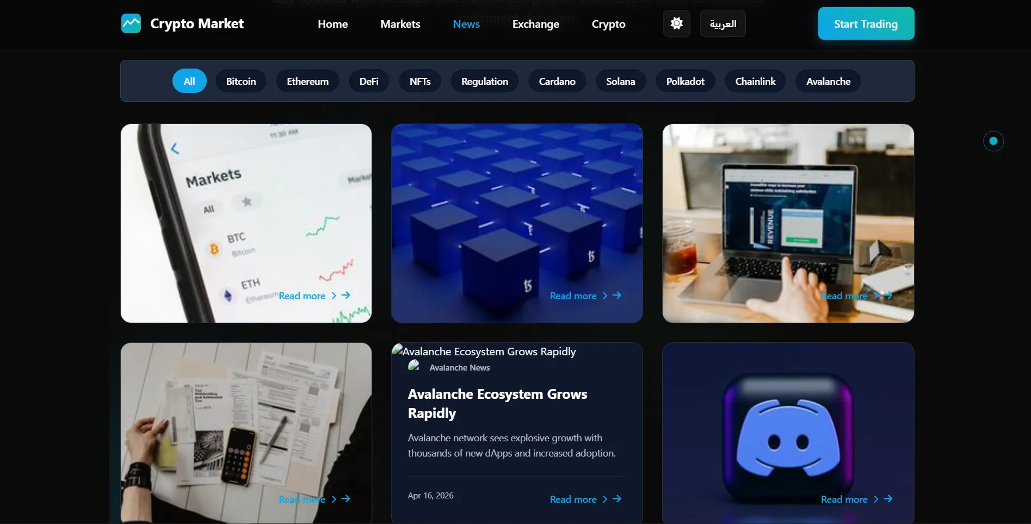Click arrow icon on Discord logo card
The width and height of the screenshot is (1031, 524).
point(888,499)
